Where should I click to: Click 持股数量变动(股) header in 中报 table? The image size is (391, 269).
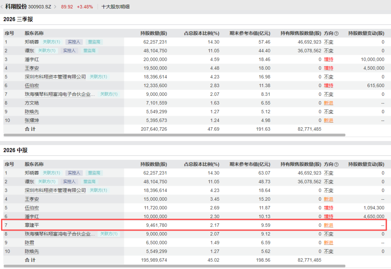366,165
